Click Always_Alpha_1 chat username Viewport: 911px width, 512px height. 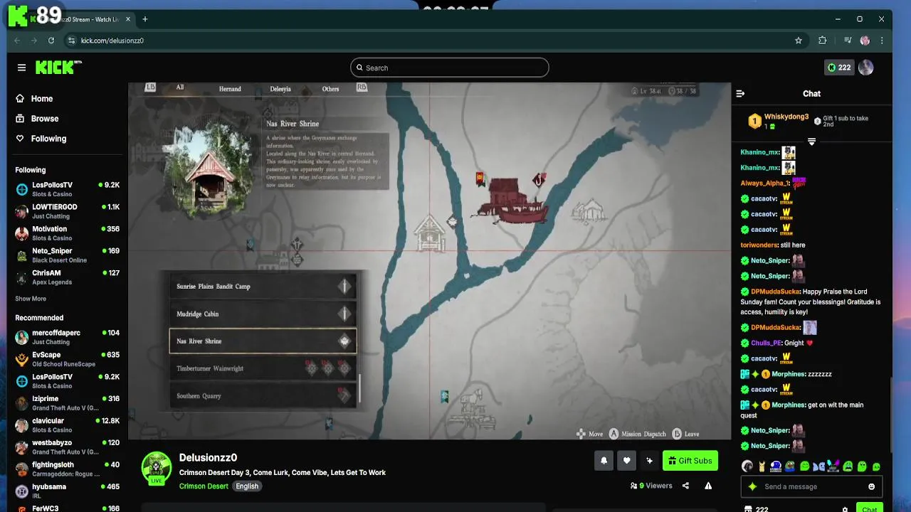pos(764,183)
